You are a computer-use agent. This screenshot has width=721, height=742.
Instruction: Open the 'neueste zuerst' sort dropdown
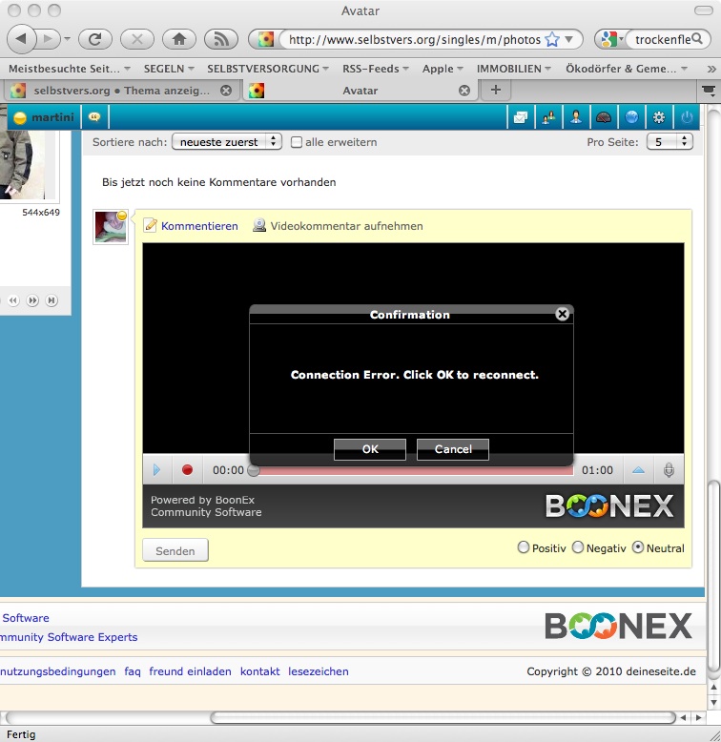(x=226, y=142)
